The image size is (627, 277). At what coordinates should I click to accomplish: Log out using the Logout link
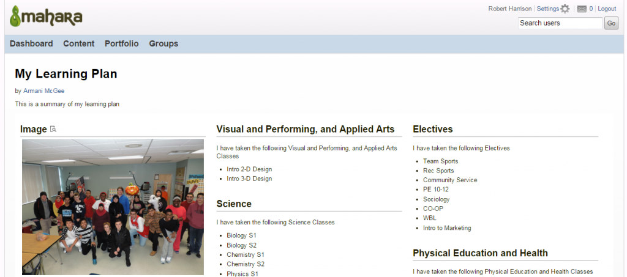coord(607,9)
